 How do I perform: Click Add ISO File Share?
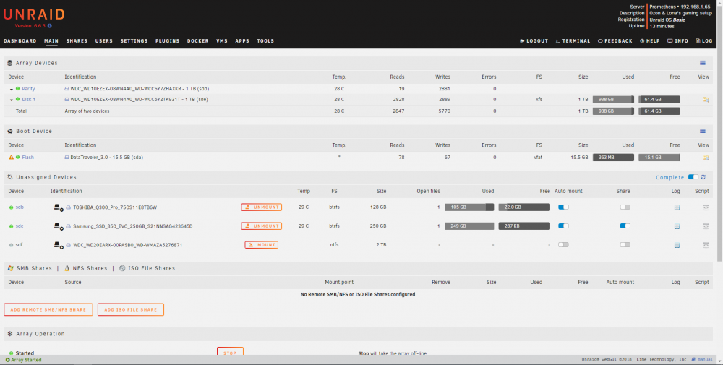(x=131, y=309)
